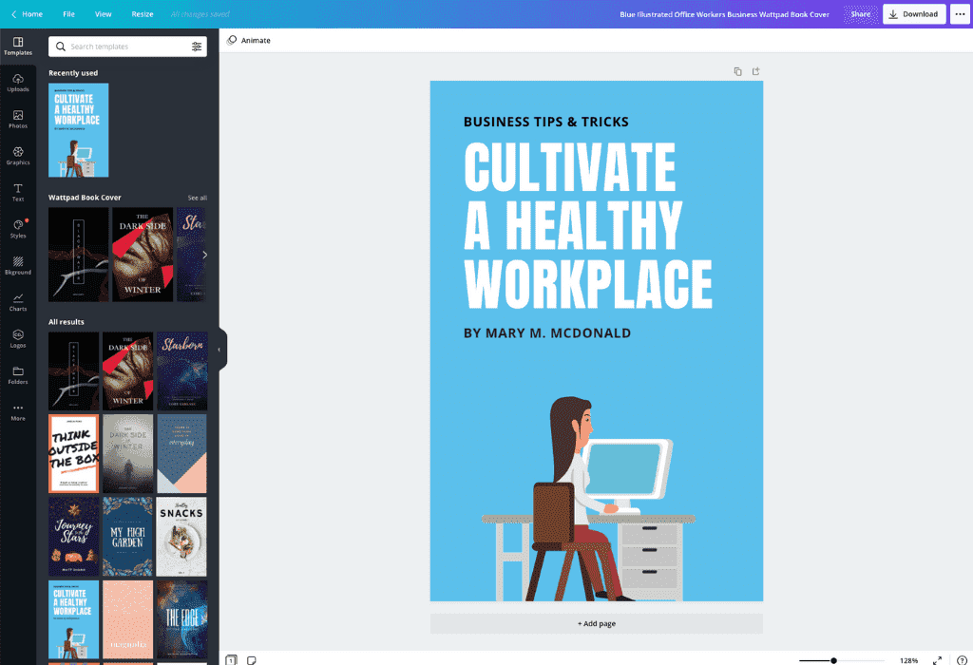This screenshot has width=973, height=665.
Task: Expand hidden Wattpad templates with side arrow
Action: [x=206, y=255]
